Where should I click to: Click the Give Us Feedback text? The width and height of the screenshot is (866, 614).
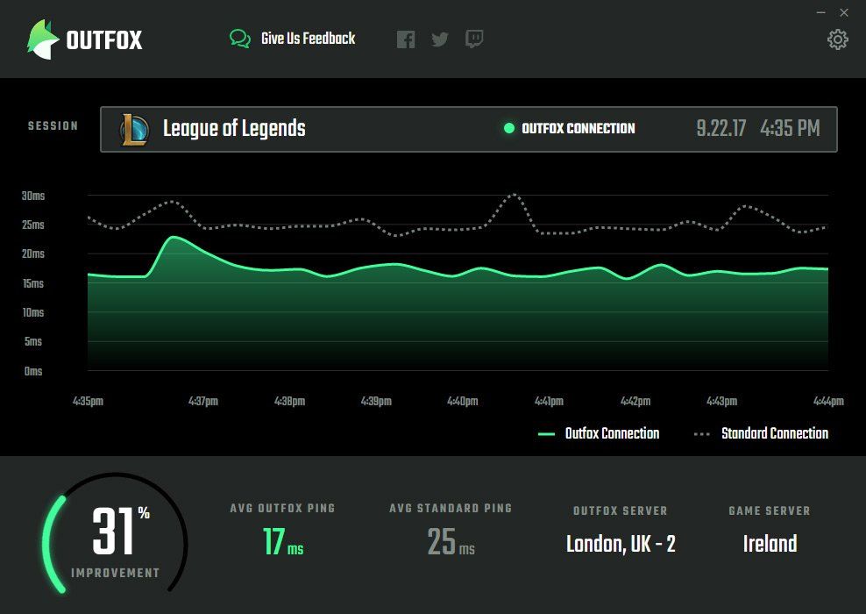[x=308, y=39]
